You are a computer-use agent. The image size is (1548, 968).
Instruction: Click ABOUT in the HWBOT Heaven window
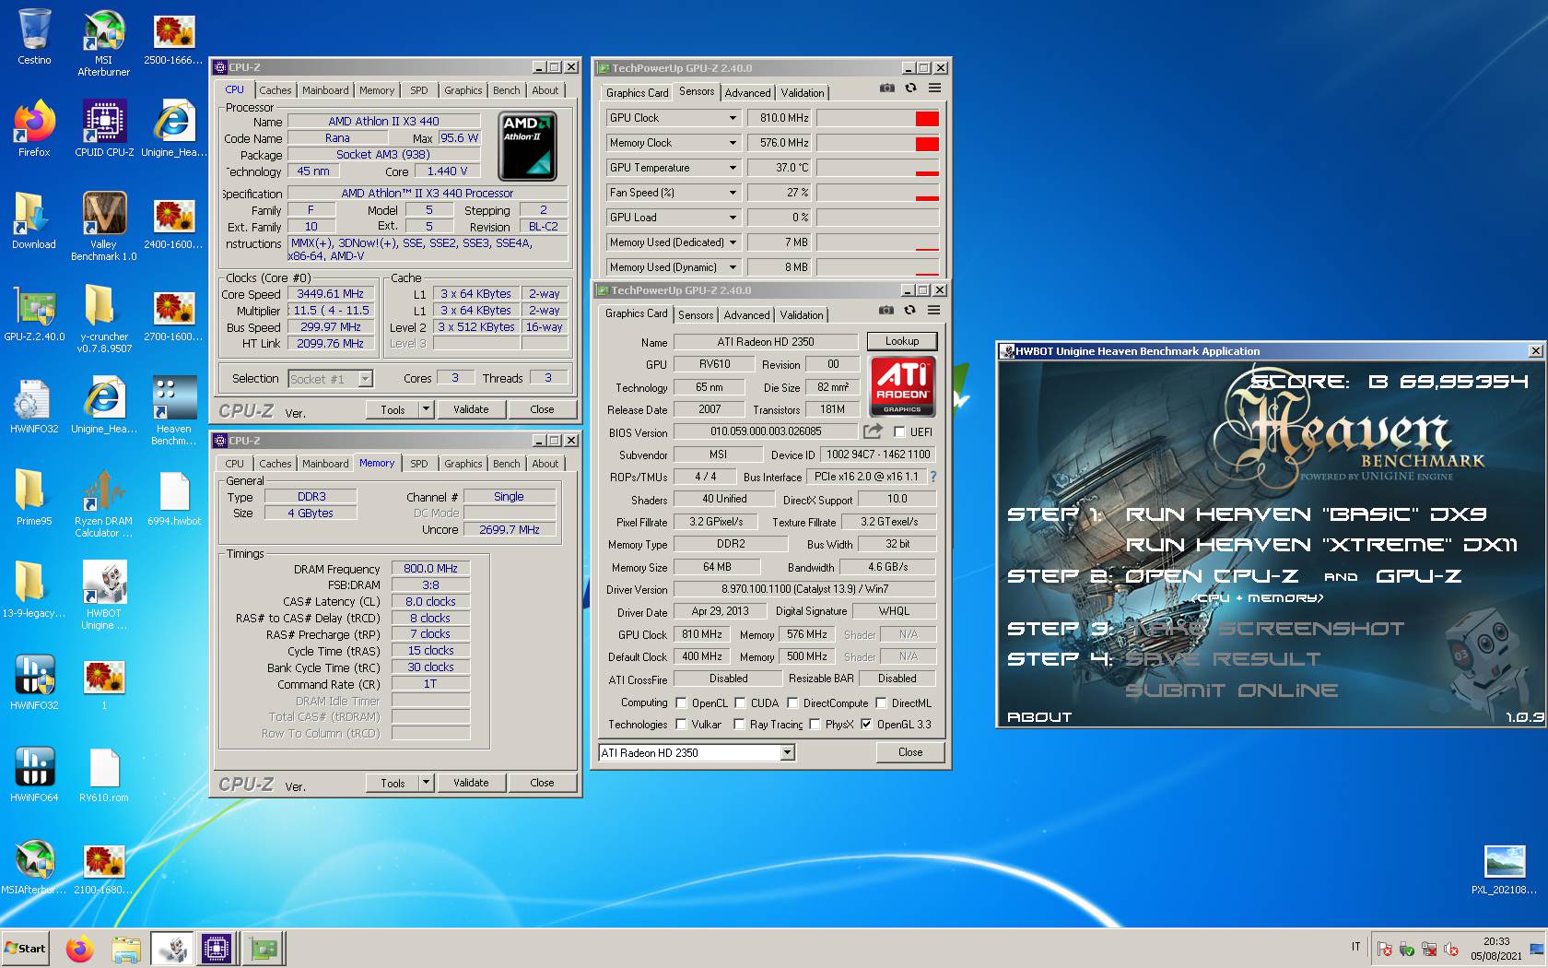pos(1039,716)
